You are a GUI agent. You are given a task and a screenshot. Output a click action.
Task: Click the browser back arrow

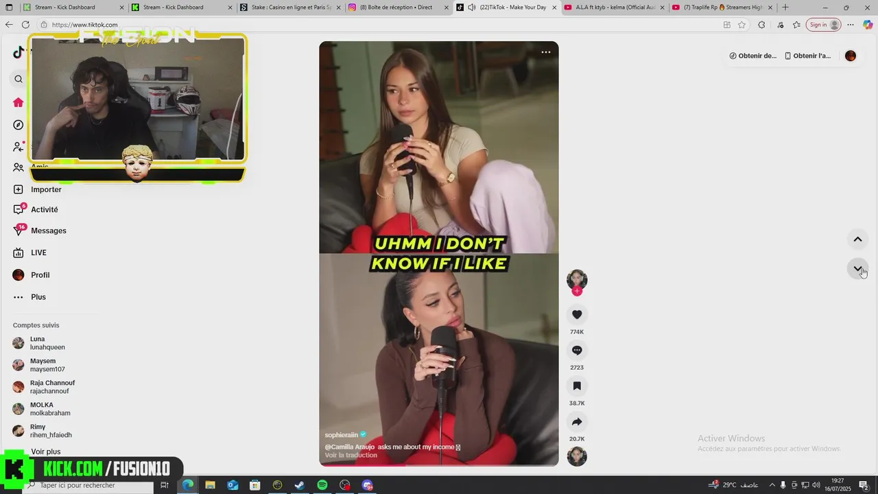point(9,25)
